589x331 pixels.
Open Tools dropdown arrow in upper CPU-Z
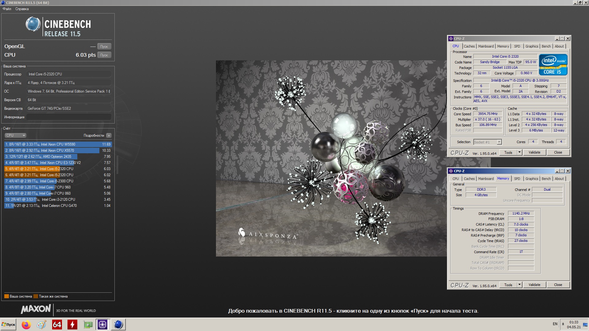click(x=519, y=153)
